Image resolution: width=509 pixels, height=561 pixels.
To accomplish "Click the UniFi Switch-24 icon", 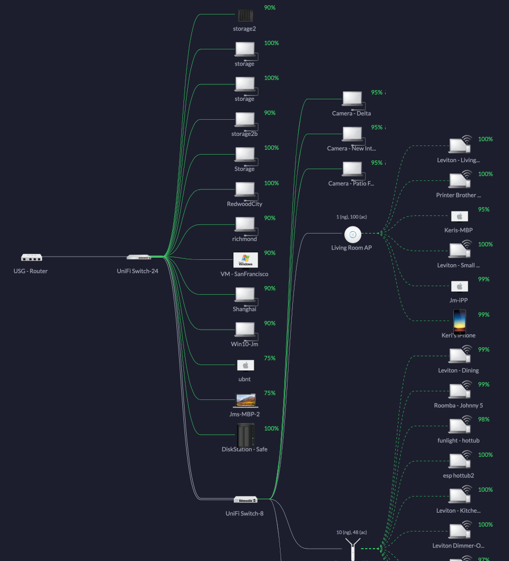I will point(139,257).
